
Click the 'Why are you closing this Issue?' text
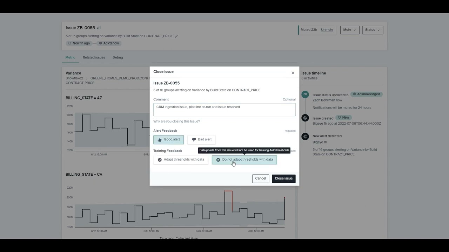coord(176,121)
